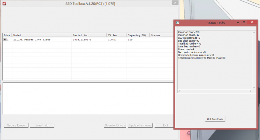Screen dimensions: 260x140
Task: Click the scroll down arrow in SMART Info
Action: pos(254,88)
